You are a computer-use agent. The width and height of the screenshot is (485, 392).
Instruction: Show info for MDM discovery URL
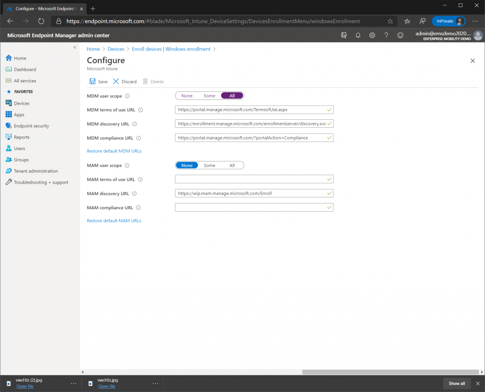[135, 124]
